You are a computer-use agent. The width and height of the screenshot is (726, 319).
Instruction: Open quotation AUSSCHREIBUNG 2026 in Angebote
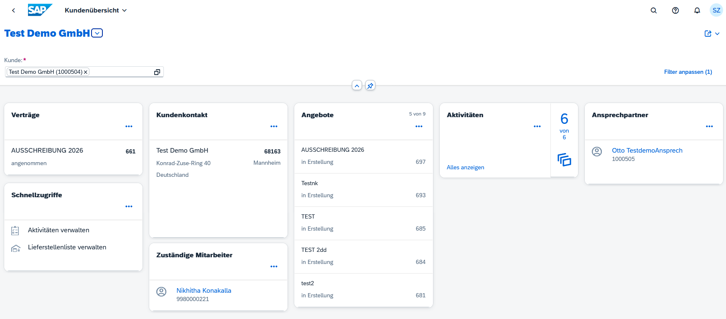[363, 156]
